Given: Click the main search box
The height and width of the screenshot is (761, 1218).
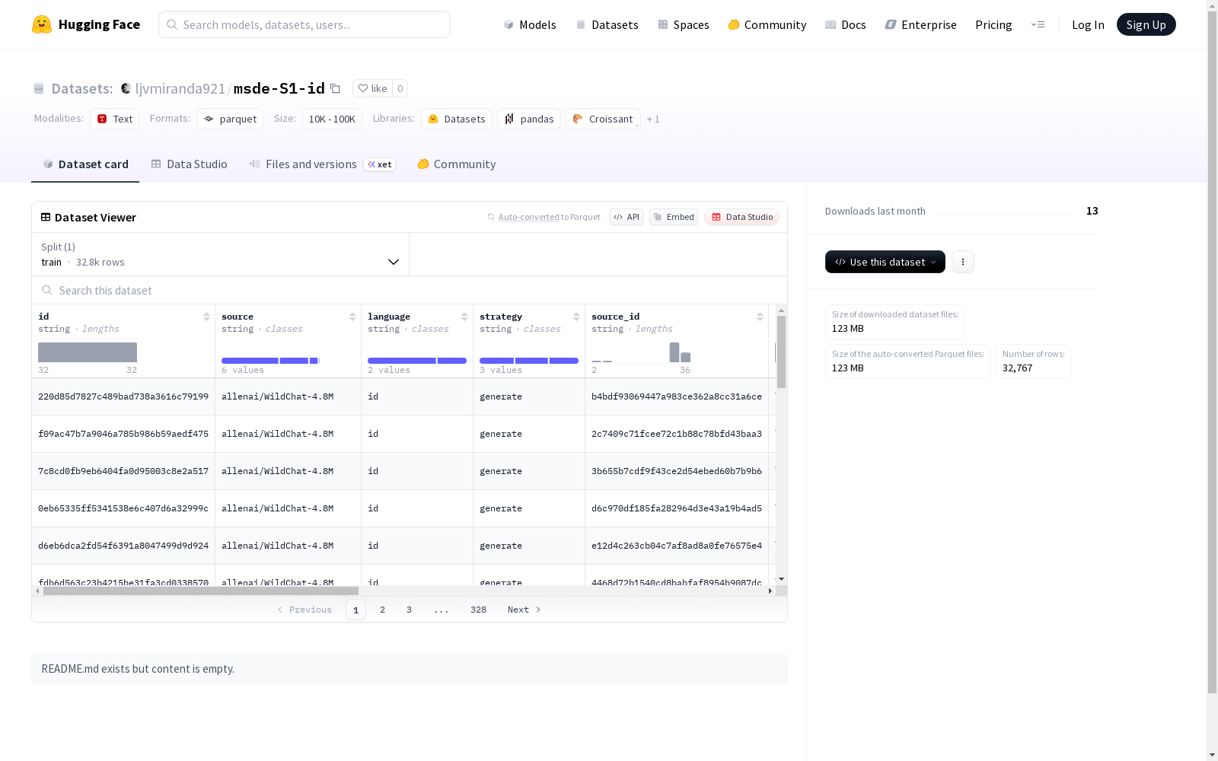Looking at the screenshot, I should click(304, 24).
